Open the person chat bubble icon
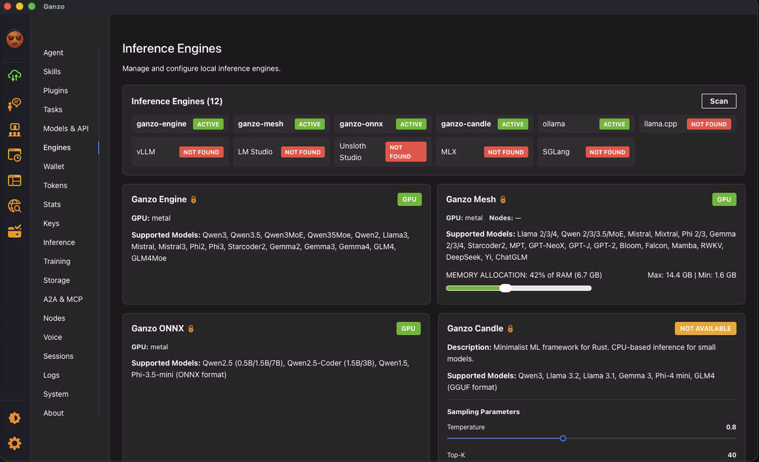 pyautogui.click(x=14, y=104)
